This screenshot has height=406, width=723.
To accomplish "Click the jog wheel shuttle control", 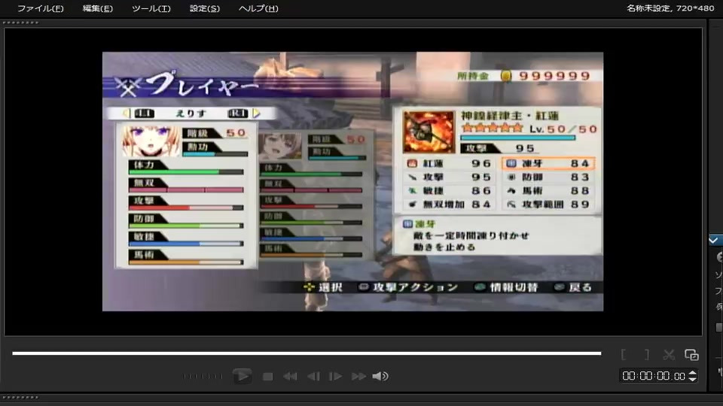I will [x=203, y=376].
